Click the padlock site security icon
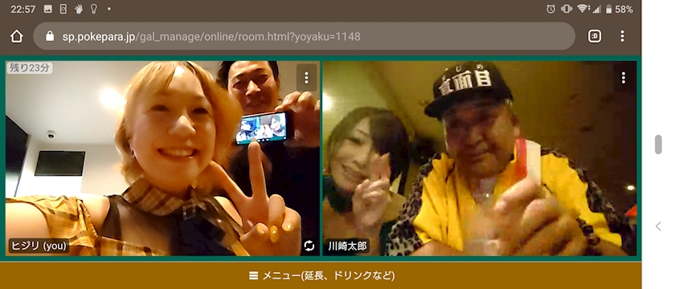The width and height of the screenshot is (675, 289). point(50,36)
